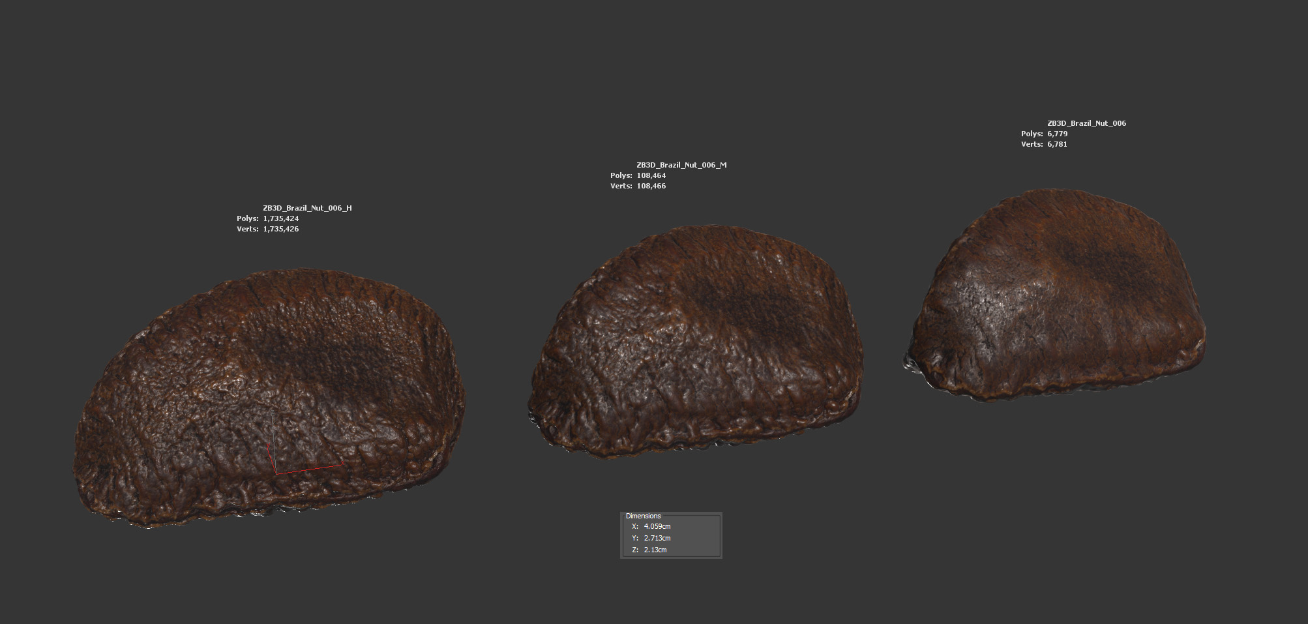The height and width of the screenshot is (624, 1308).
Task: Click the 108,464 polys count value
Action: coord(651,175)
